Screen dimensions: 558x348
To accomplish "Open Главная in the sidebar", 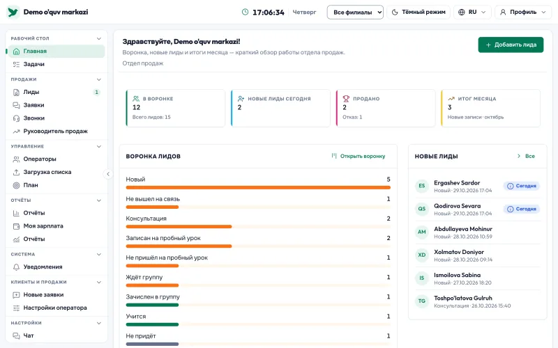I will tap(56, 51).
